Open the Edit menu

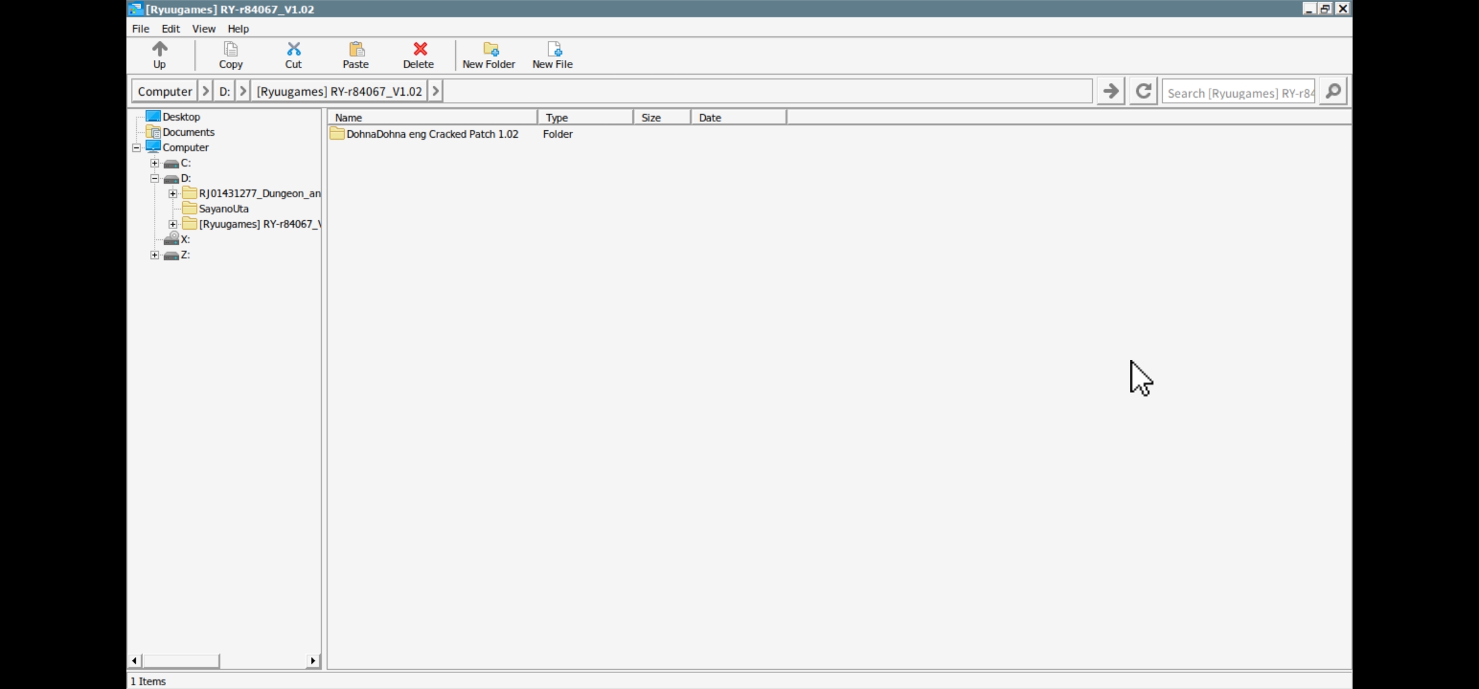(171, 29)
